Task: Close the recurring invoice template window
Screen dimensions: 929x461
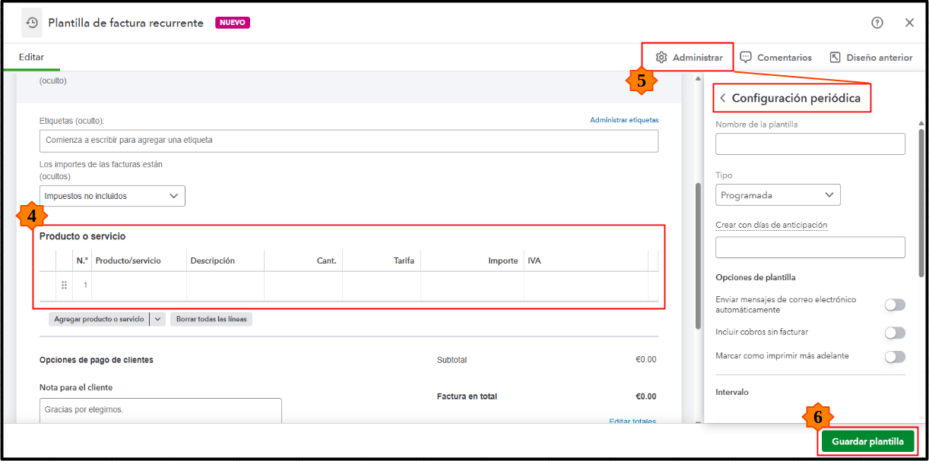Action: 909,23
